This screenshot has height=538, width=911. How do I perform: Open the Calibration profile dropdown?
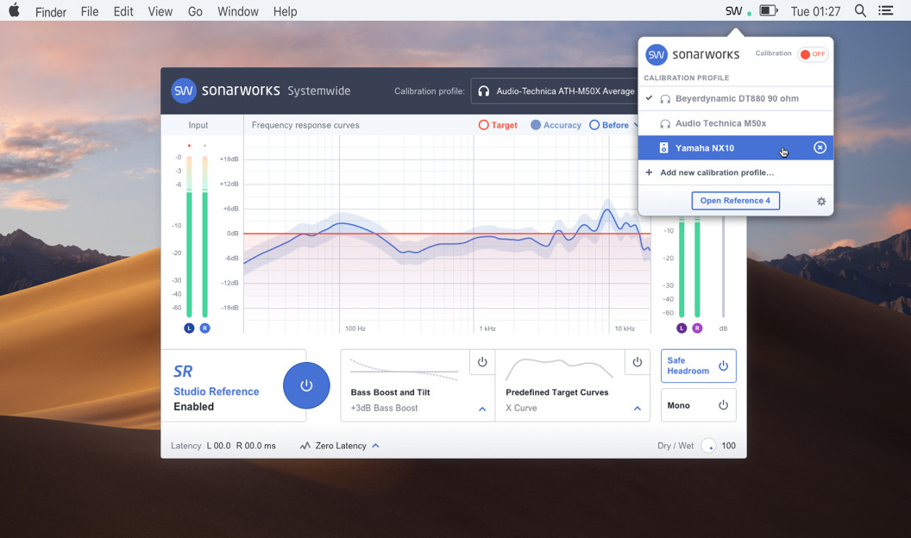(556, 91)
